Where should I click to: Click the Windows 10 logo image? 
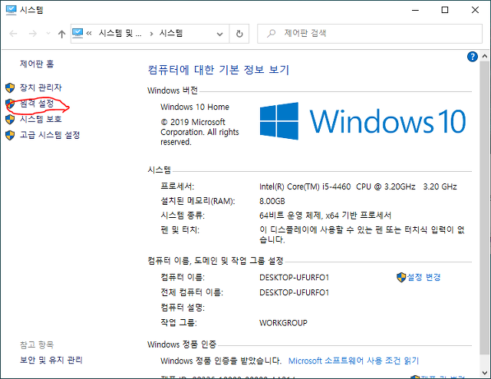363,121
